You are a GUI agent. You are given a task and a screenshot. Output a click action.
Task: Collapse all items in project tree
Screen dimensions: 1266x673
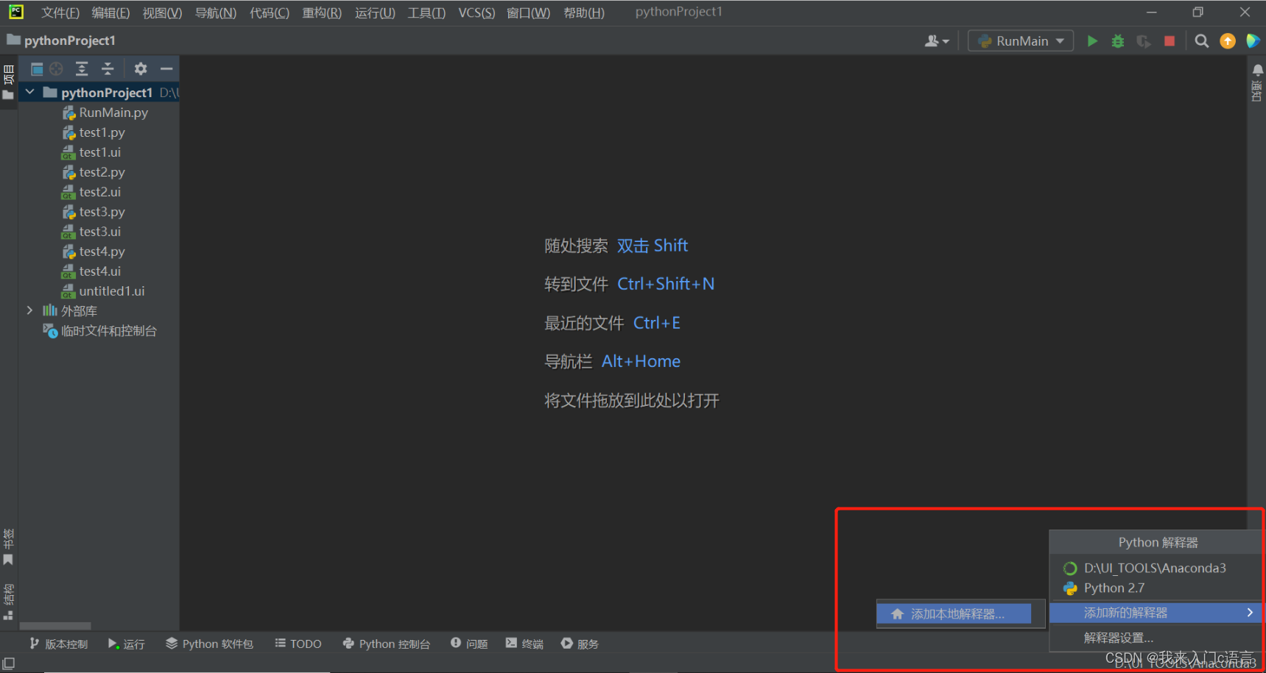tap(108, 69)
